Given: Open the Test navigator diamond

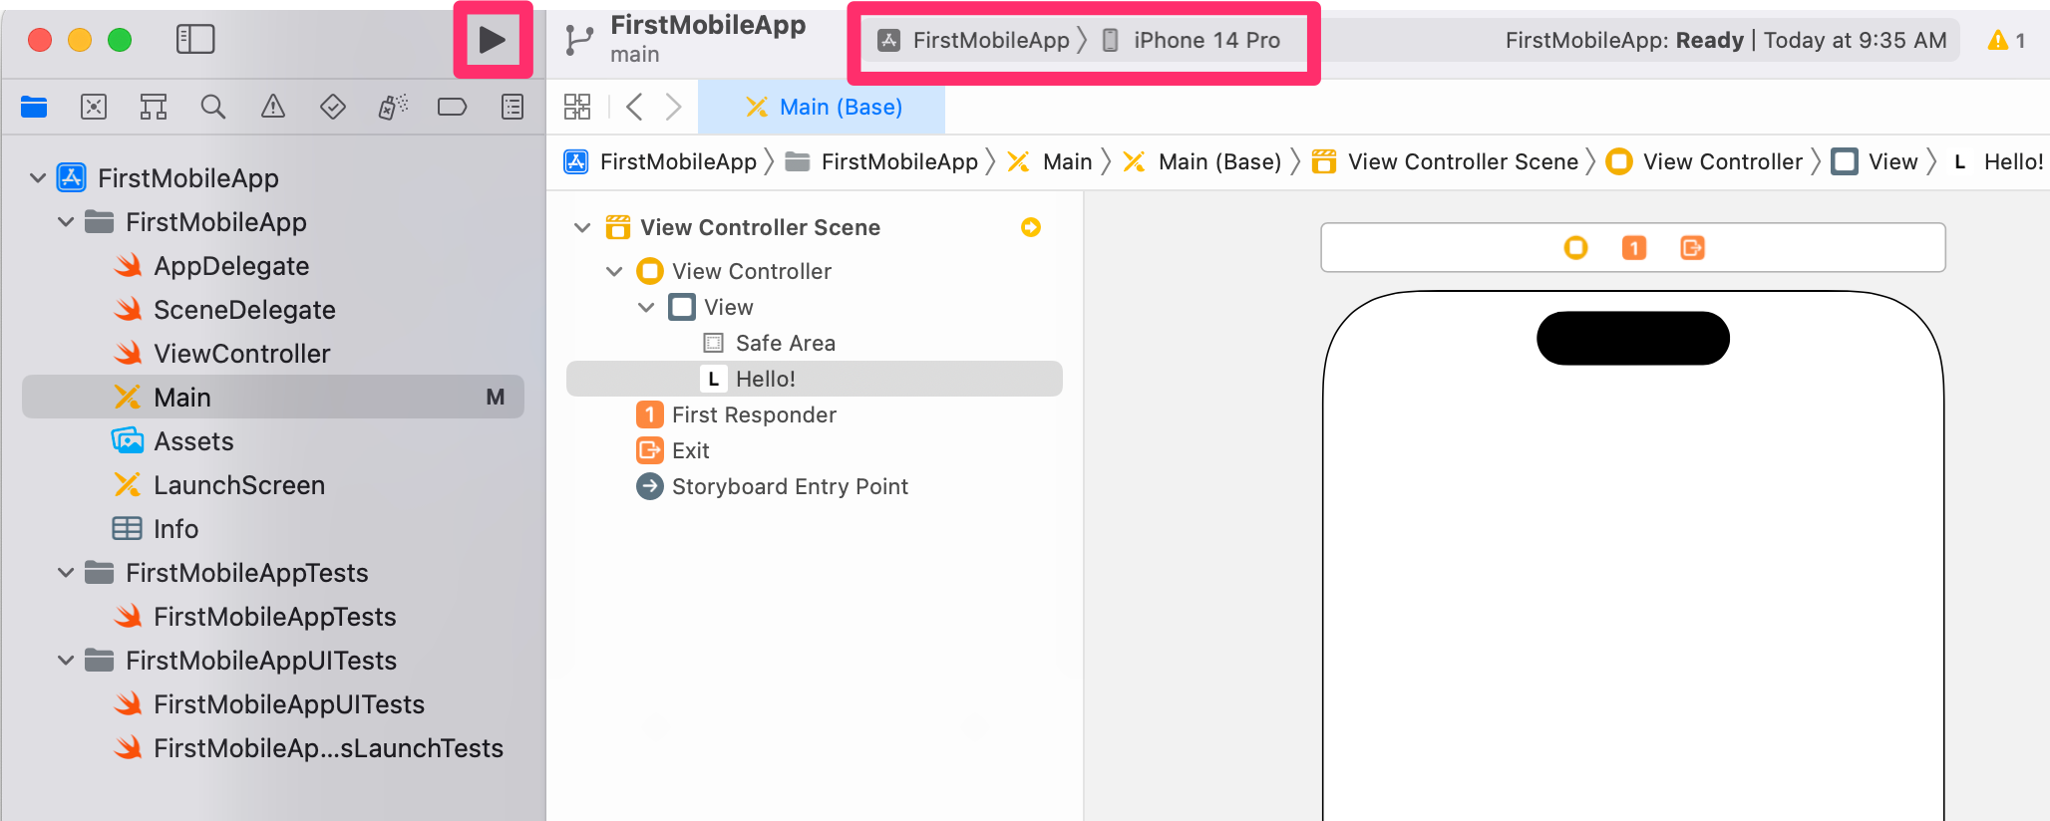Looking at the screenshot, I should coord(333,107).
